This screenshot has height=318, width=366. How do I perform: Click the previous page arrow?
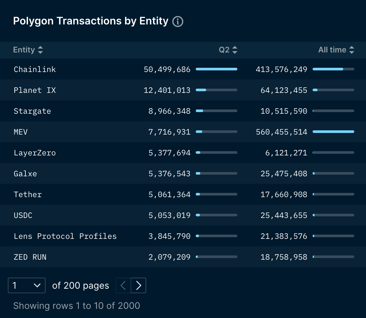(123, 285)
